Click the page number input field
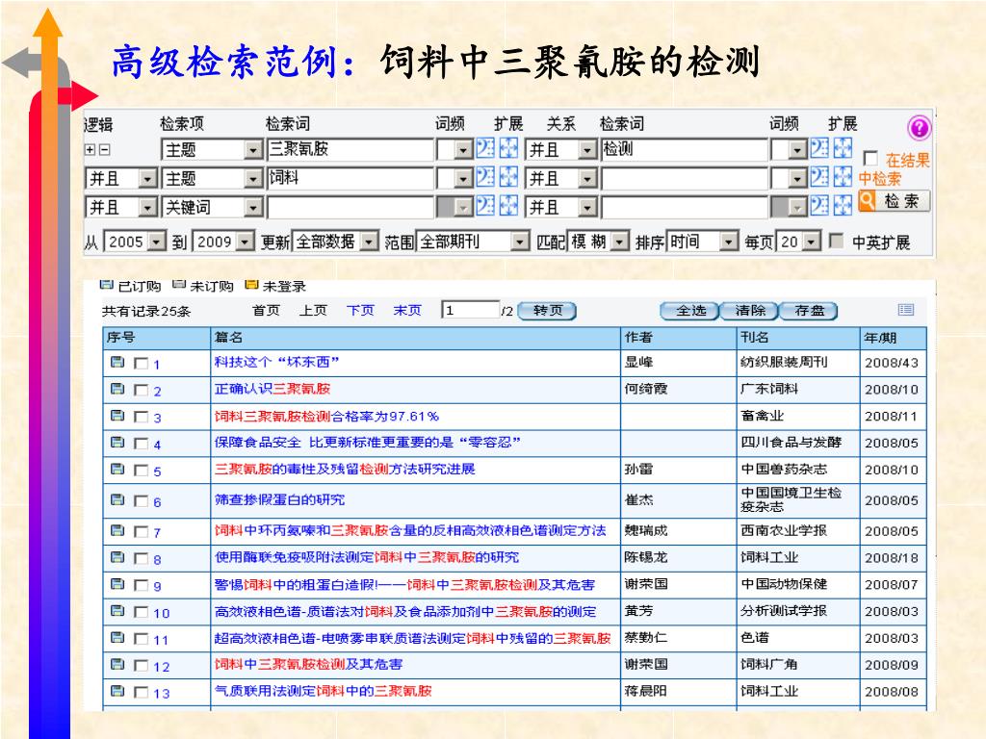Viewport: 986px width, 739px height. (x=470, y=310)
